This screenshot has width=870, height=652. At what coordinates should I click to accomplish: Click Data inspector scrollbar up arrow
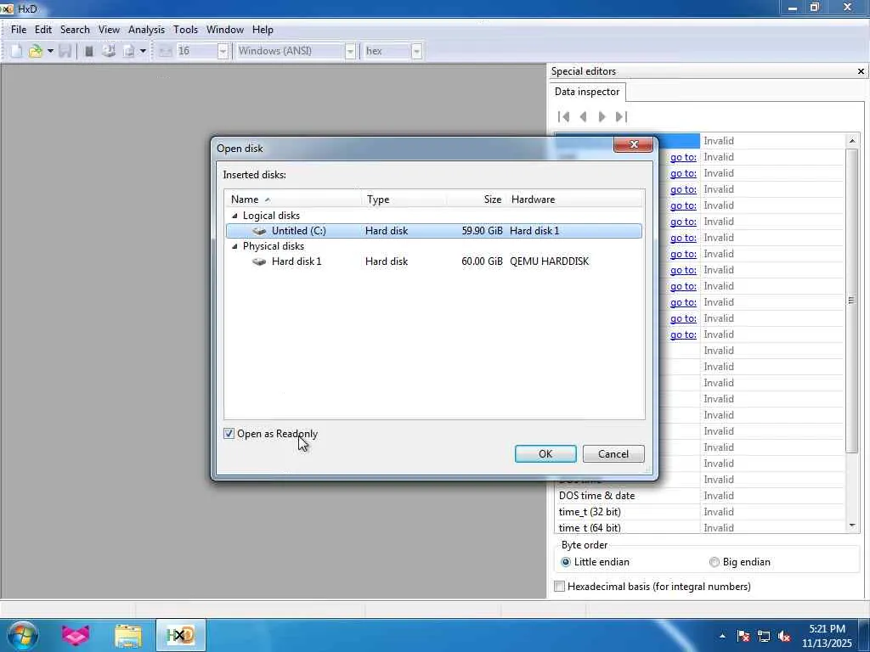pos(852,141)
